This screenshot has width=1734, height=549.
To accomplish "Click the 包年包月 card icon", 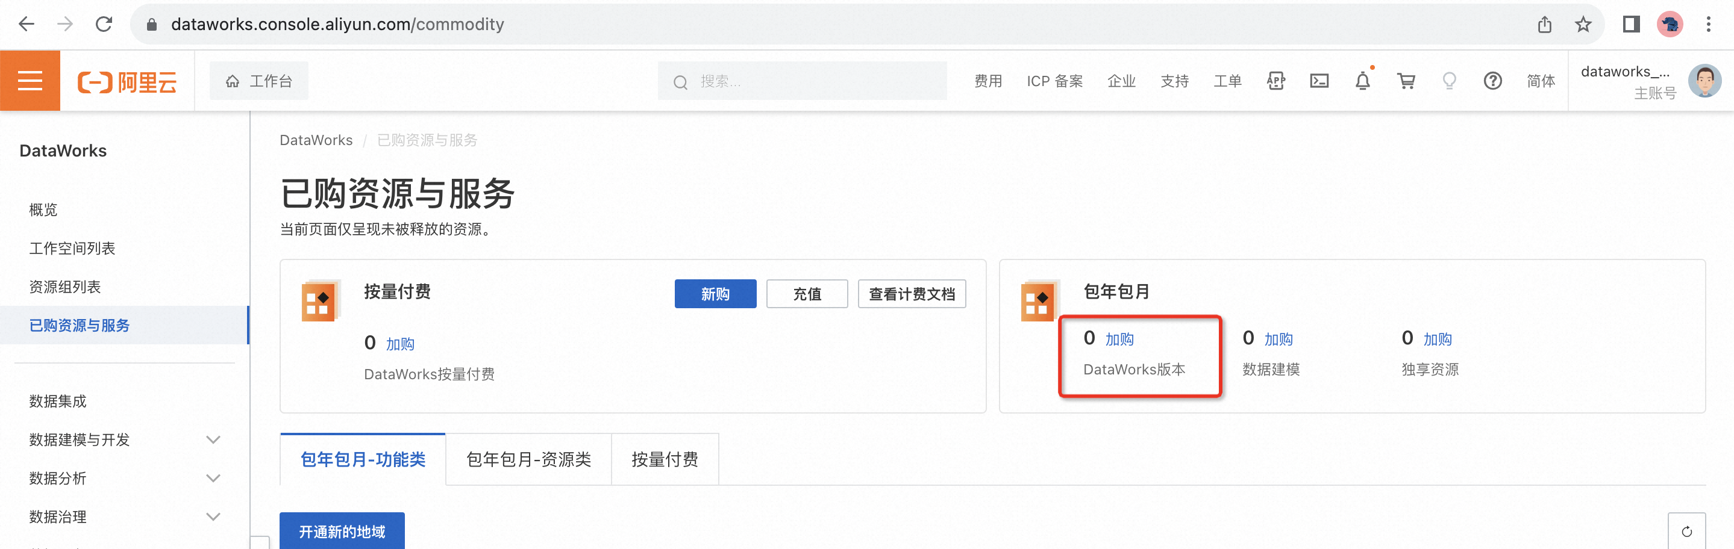I will coord(1039,301).
